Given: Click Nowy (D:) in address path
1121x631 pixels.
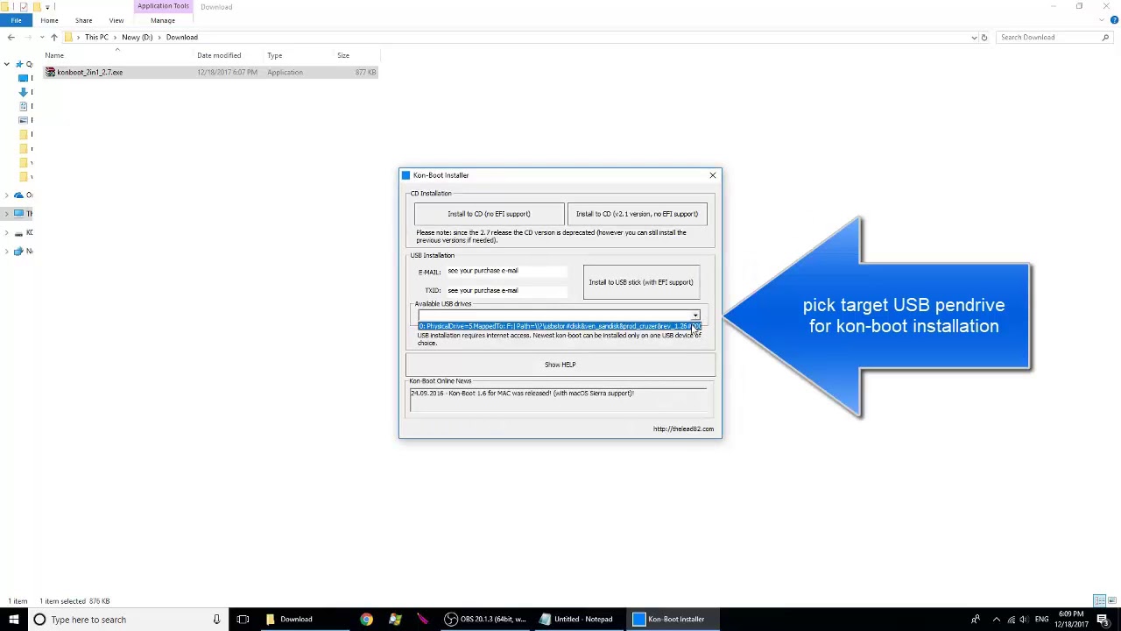Looking at the screenshot, I should (137, 37).
